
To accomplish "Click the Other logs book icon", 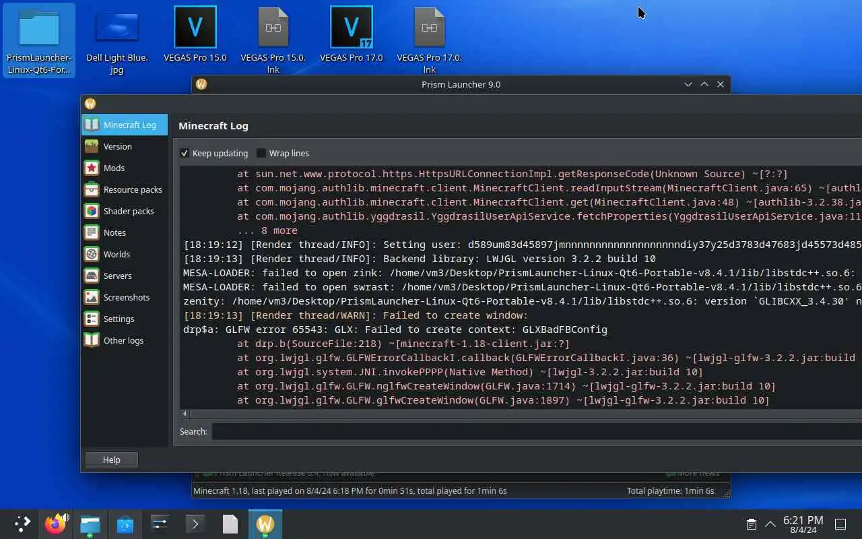I will pyautogui.click(x=92, y=340).
